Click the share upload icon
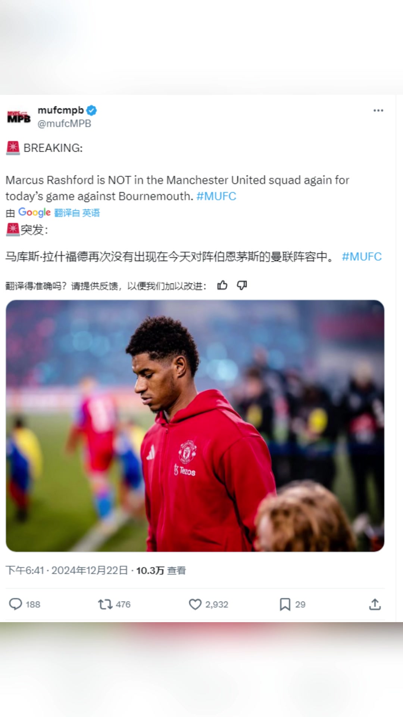Image resolution: width=403 pixels, height=717 pixels. pyautogui.click(x=375, y=604)
